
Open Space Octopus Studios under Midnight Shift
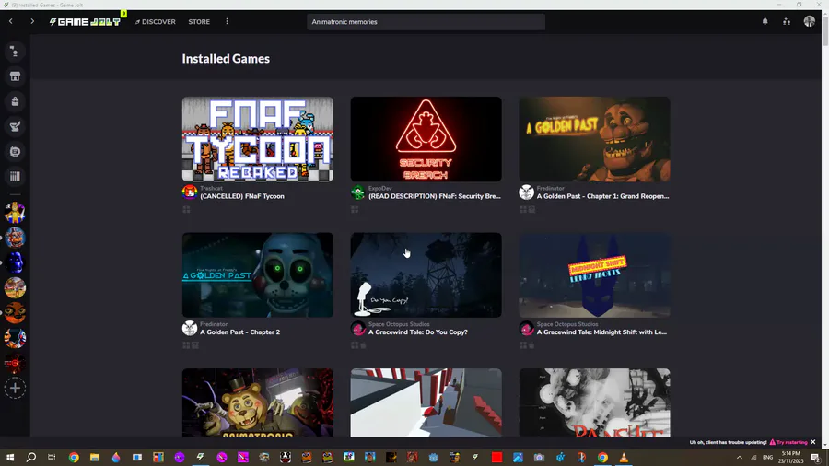click(567, 324)
